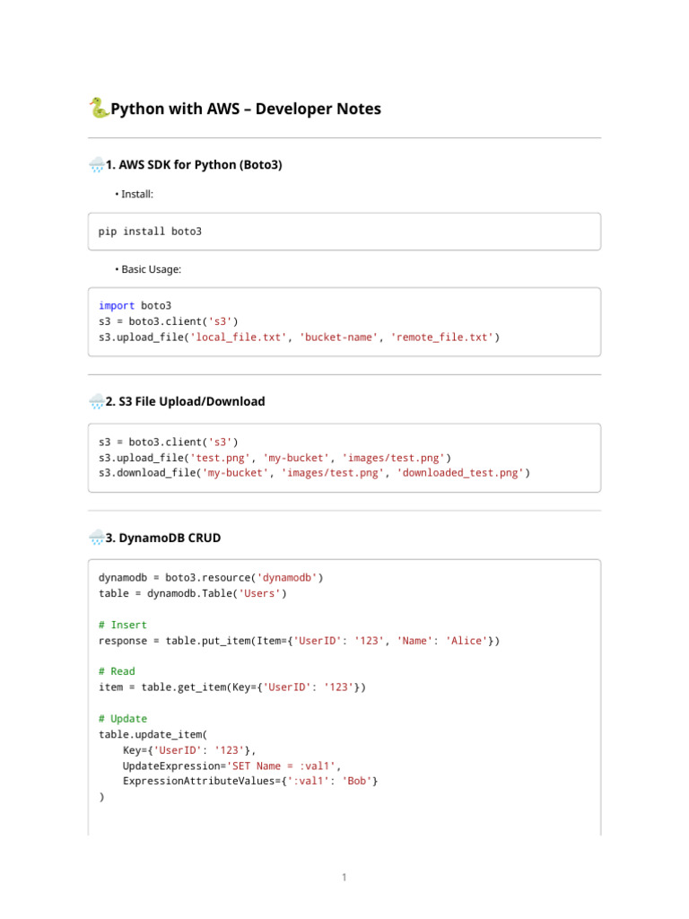689x919 pixels.
Task: Select the '1. AWS SDK for Python (Boto3)' heading
Action: [x=194, y=165]
